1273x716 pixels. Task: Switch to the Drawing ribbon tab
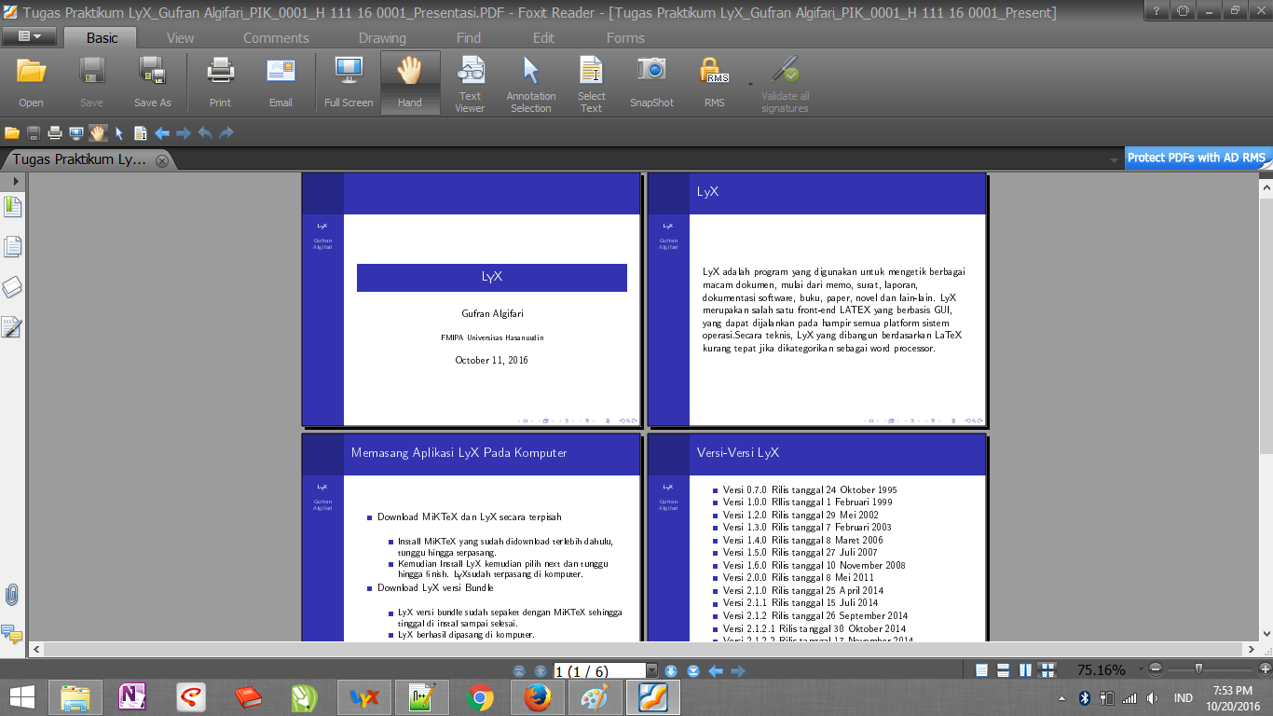(382, 38)
